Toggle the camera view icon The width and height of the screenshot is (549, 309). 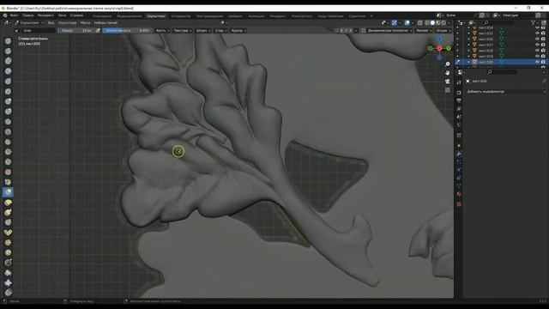[448, 82]
